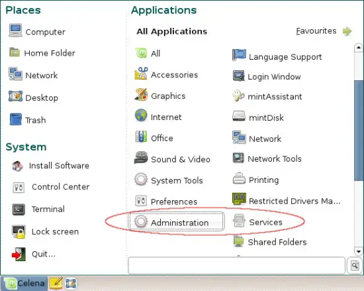Click in the application search field
This screenshot has width=364, height=291.
(236, 265)
